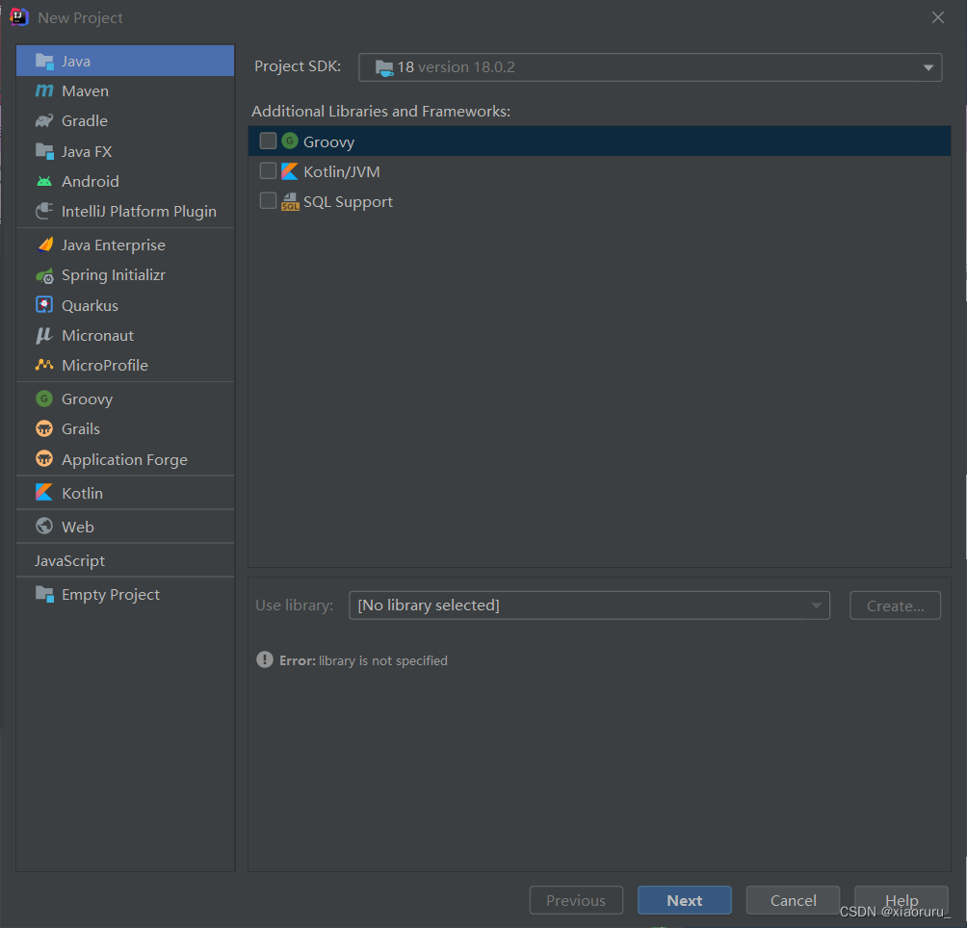Click the Gradle elephant icon

[x=44, y=120]
